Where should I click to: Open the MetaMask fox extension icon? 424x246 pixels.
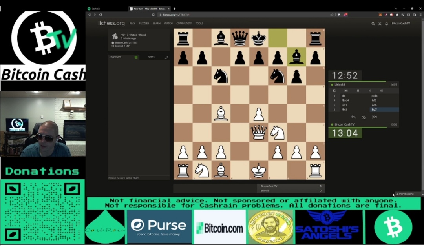tap(380, 15)
